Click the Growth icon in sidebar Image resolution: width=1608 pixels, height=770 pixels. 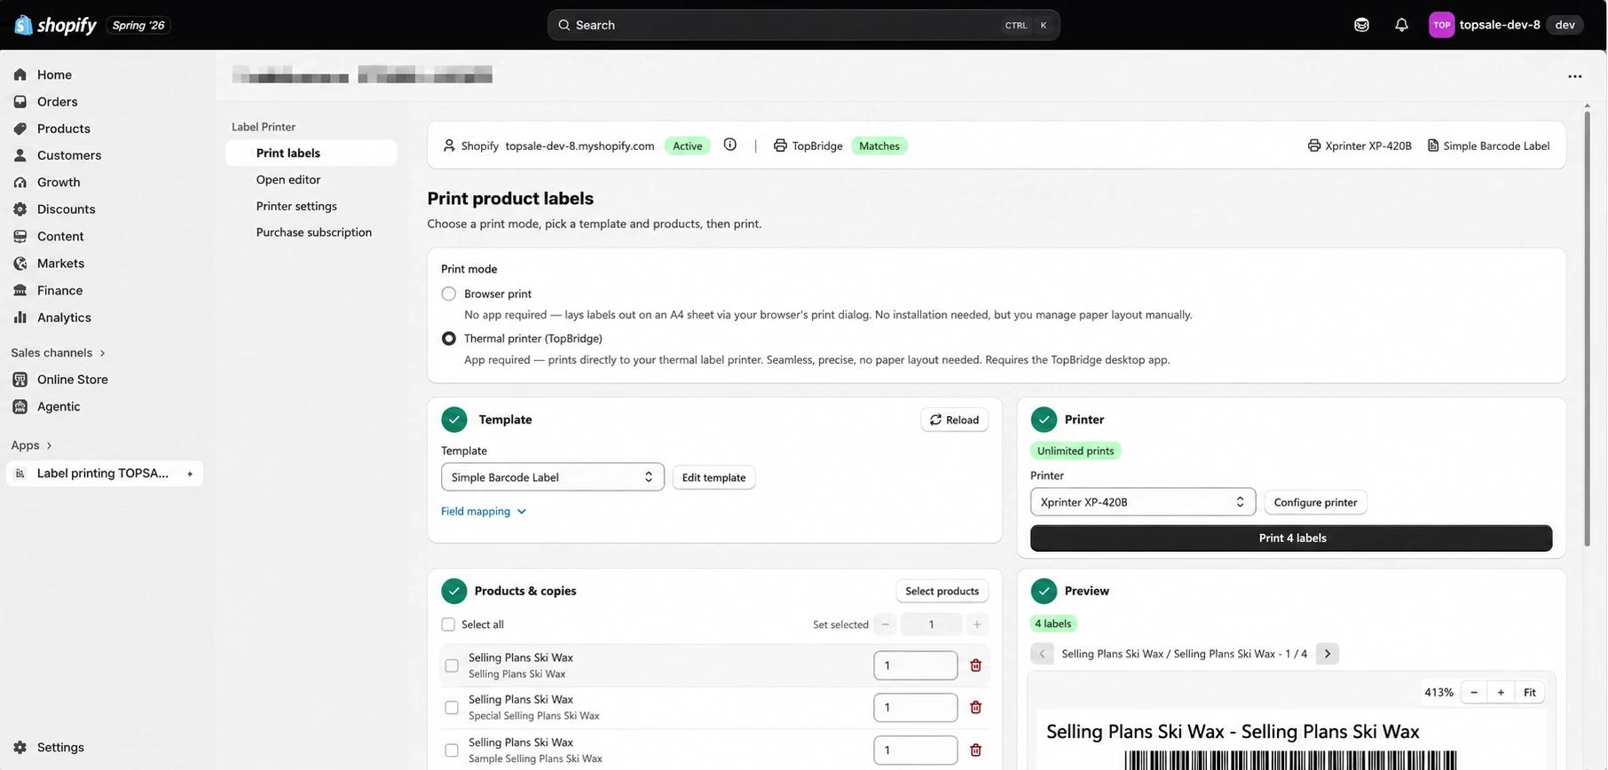pyautogui.click(x=20, y=182)
